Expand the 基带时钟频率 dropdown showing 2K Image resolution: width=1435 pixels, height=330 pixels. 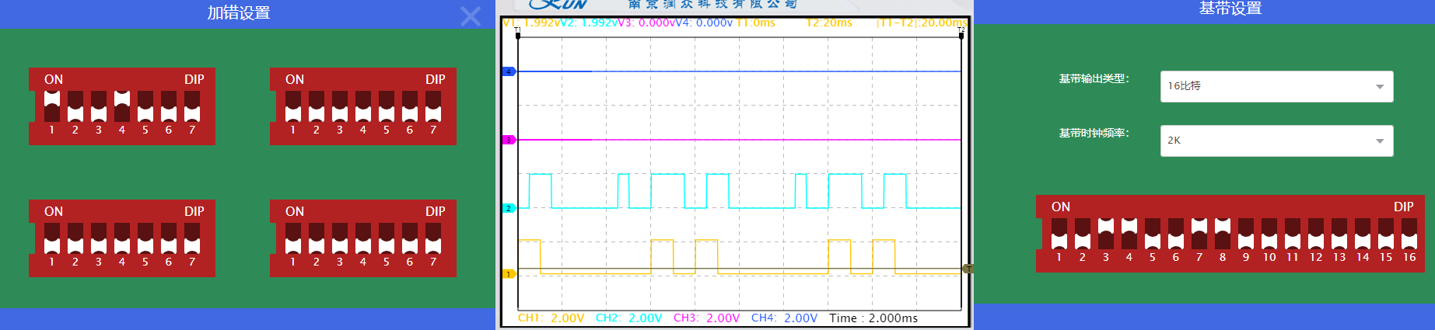tap(1276, 141)
